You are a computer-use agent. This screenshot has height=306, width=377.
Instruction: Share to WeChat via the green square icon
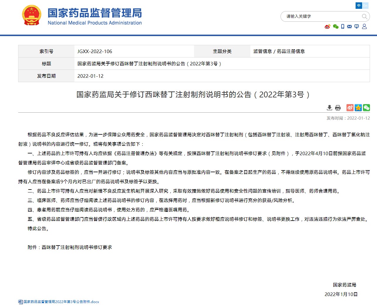click(366, 108)
